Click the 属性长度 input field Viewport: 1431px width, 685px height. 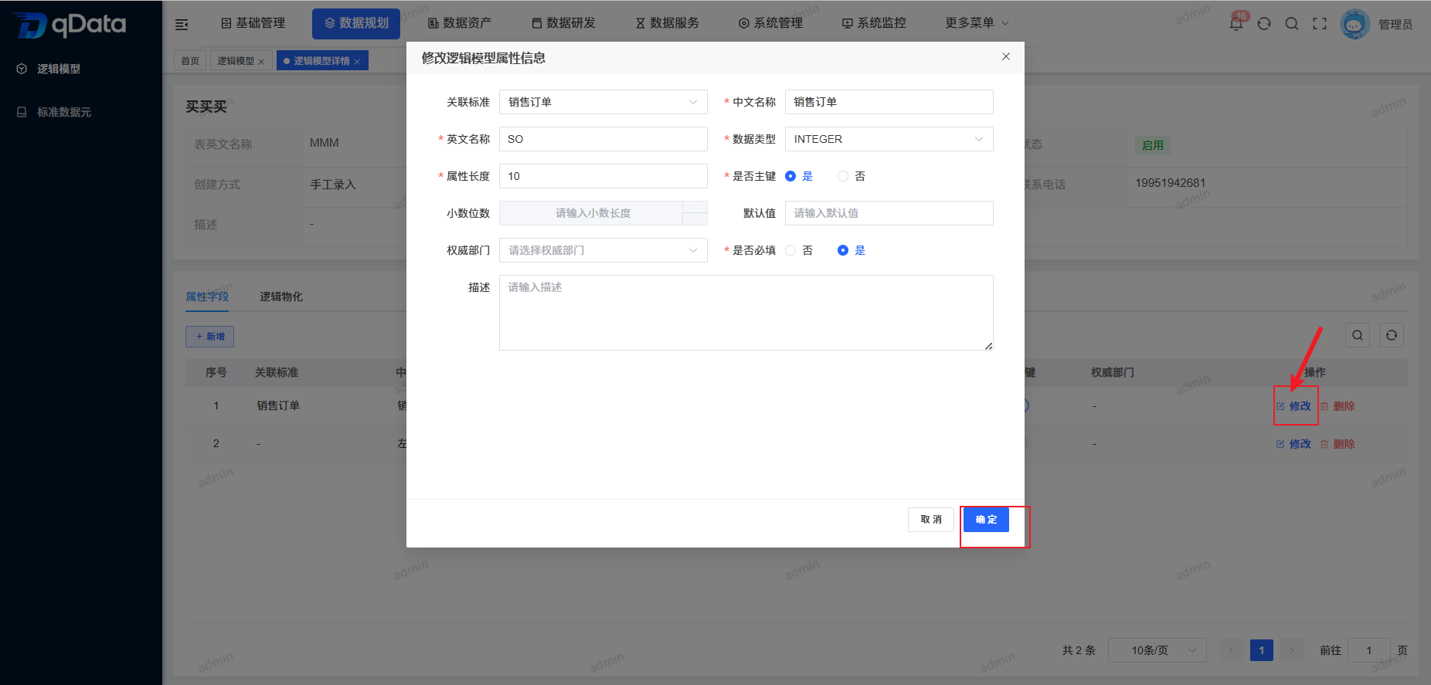[603, 176]
